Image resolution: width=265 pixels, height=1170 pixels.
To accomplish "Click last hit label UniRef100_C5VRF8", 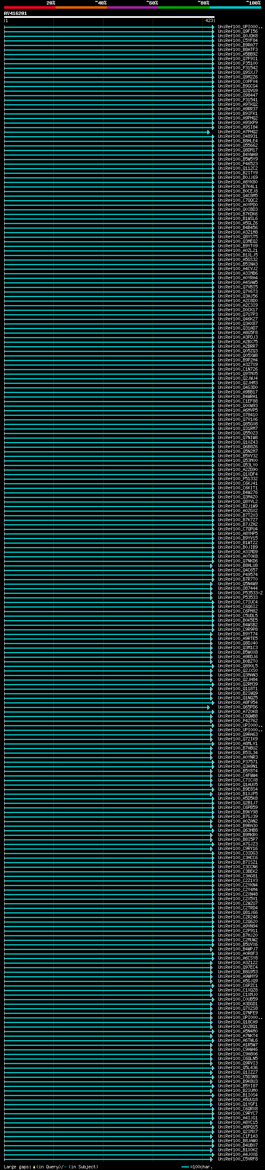I will [238, 1160].
